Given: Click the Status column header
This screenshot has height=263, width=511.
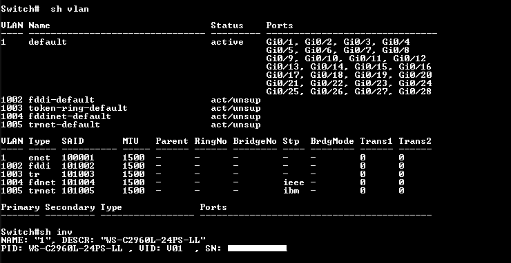Looking at the screenshot, I should (227, 25).
